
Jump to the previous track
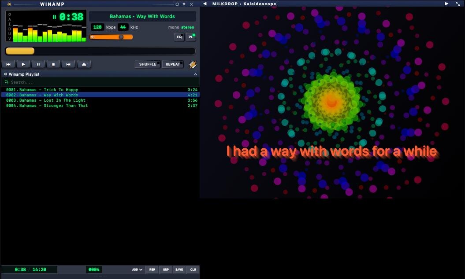click(8, 64)
